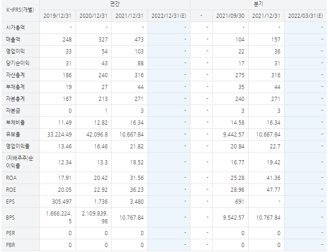Viewport: 328px width, 252px height.
Task: Click the 2020/12/31 column header
Action: tap(93, 16)
